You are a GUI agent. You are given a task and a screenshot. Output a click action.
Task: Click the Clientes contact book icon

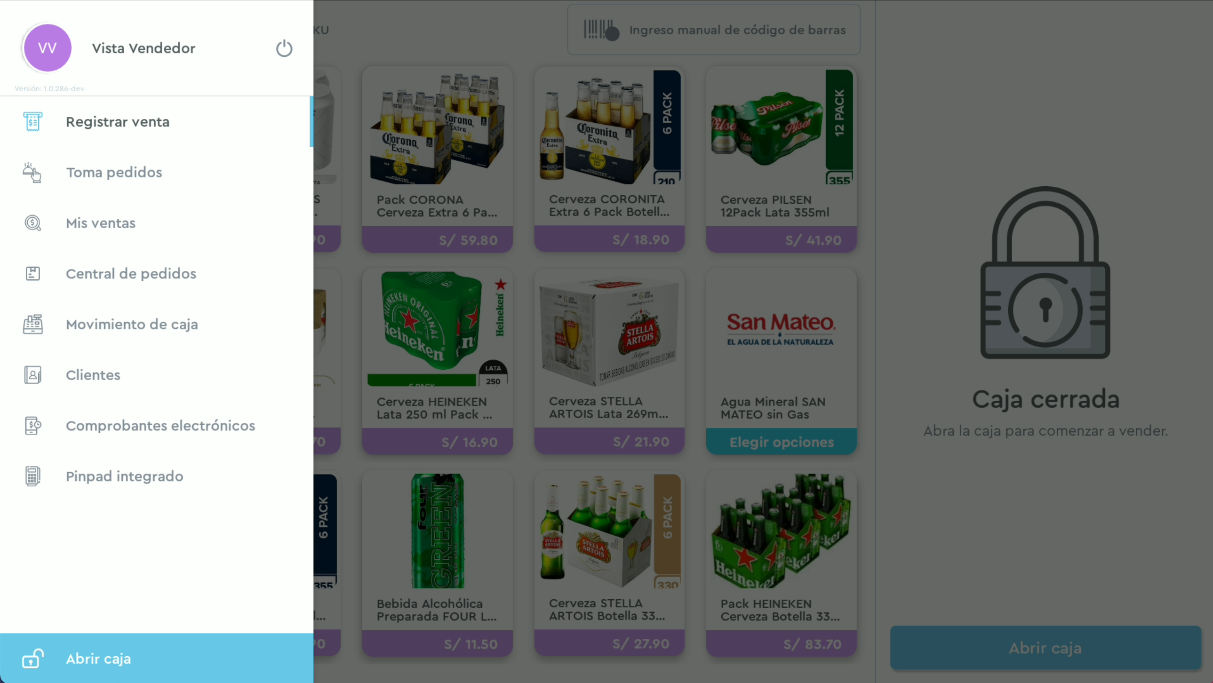pyautogui.click(x=32, y=375)
